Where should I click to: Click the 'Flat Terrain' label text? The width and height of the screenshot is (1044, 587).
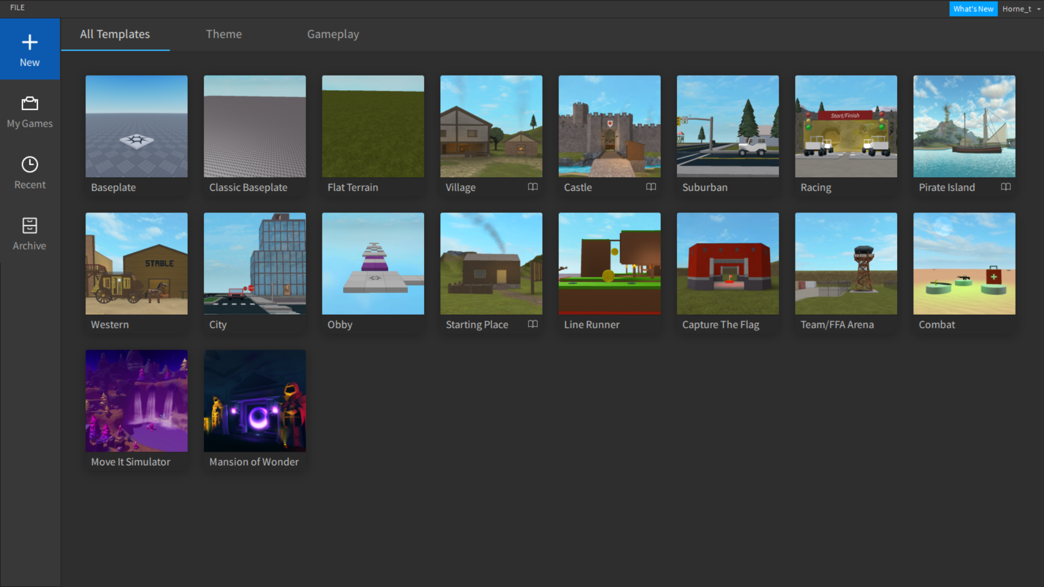click(353, 188)
